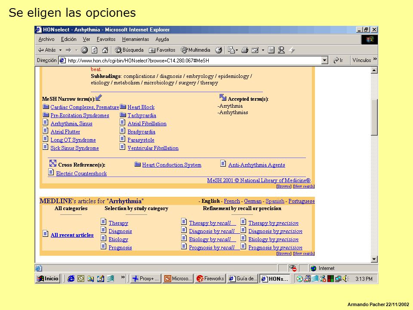Click the CD disc tray icon
Image resolution: width=413 pixels, height=310 pixels.
click(299, 279)
